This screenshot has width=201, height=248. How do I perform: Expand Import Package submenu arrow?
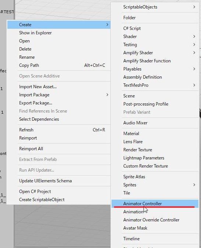click(x=107, y=95)
